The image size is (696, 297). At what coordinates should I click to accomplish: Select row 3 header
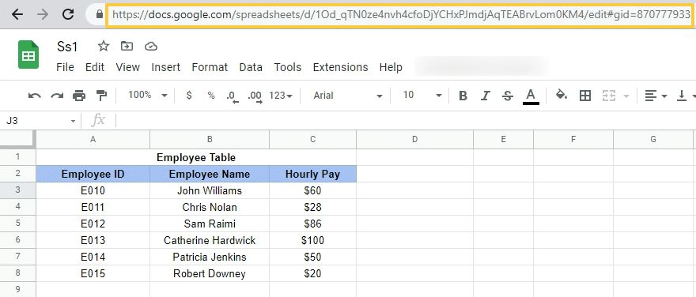[x=17, y=190]
